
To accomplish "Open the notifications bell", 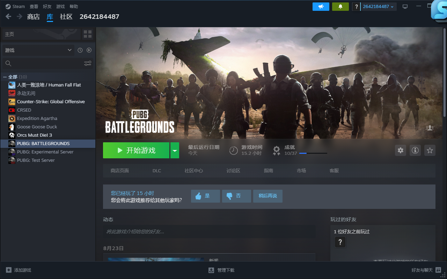I will pyautogui.click(x=340, y=7).
